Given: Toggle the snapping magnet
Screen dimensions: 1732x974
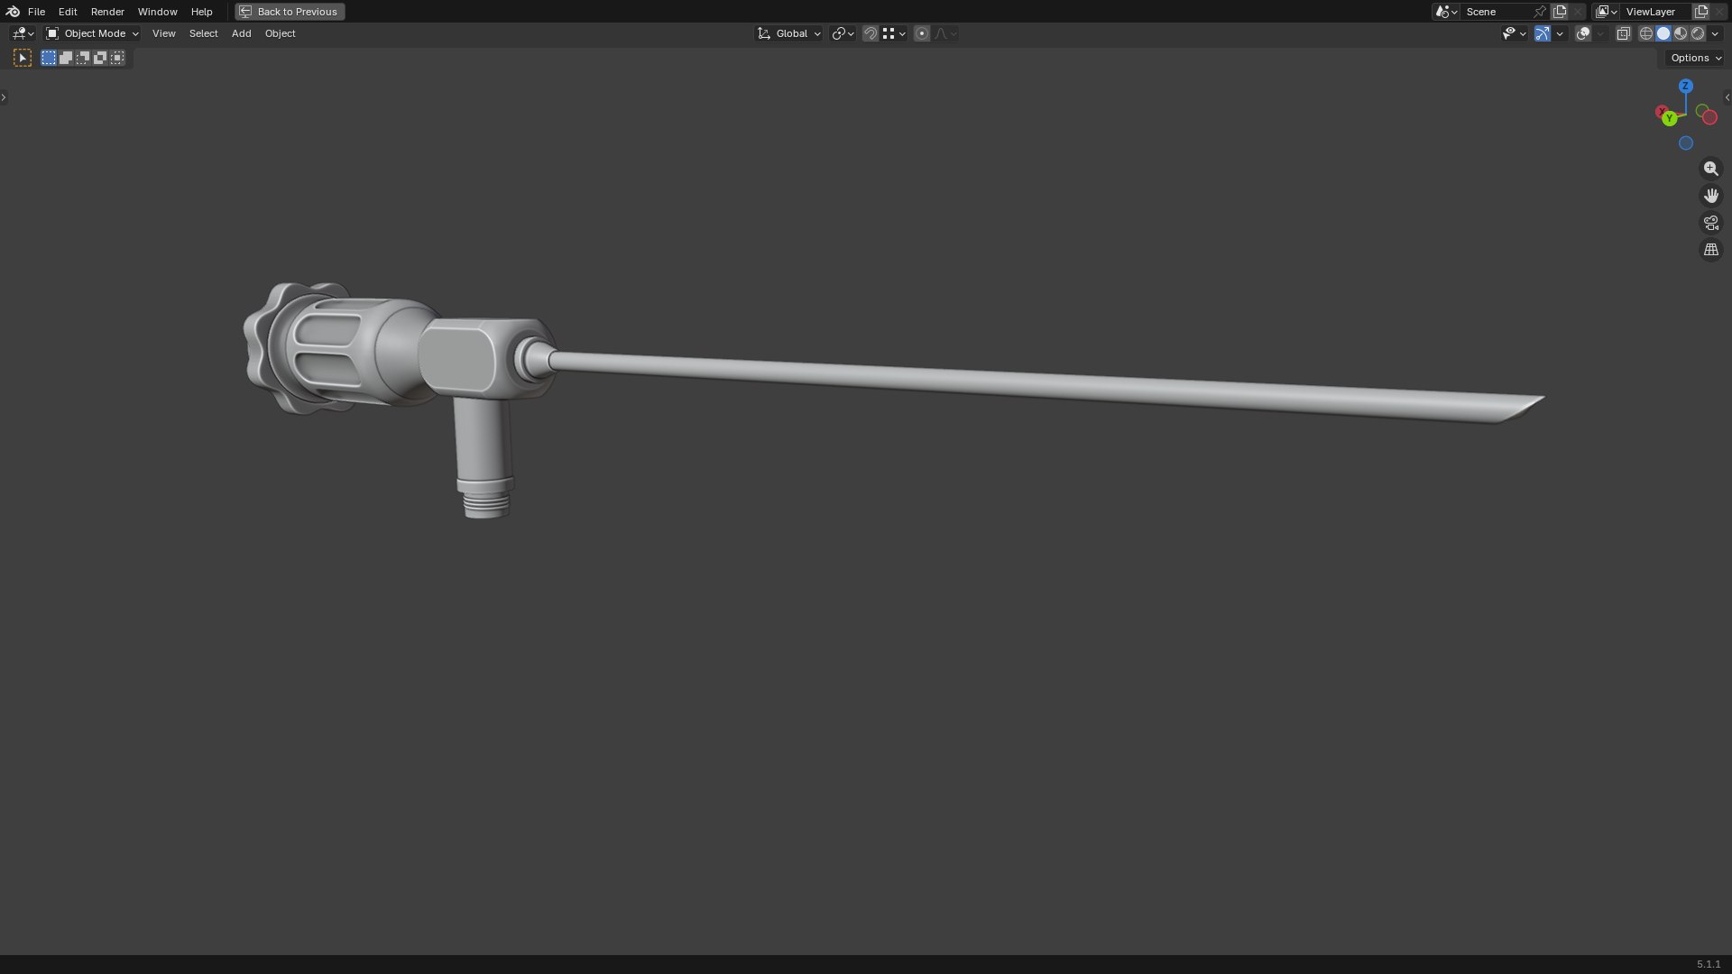Looking at the screenshot, I should (871, 33).
